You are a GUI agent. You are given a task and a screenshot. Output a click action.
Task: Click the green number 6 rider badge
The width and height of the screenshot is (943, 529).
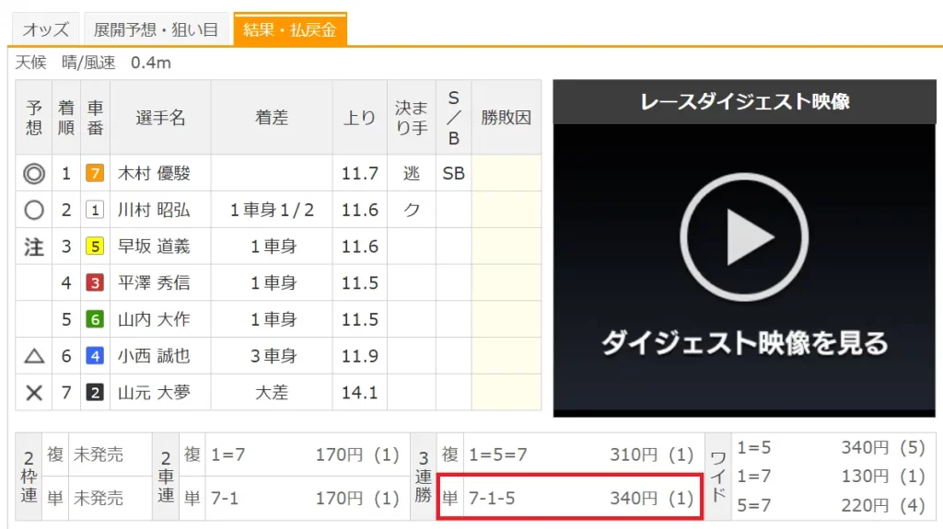click(95, 319)
